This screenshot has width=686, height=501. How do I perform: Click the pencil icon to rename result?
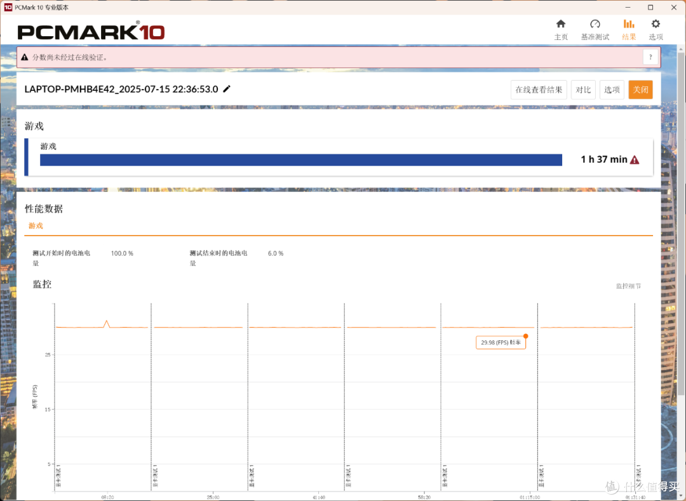click(x=227, y=89)
